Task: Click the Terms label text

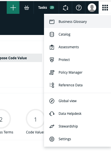Action: [8, 132]
